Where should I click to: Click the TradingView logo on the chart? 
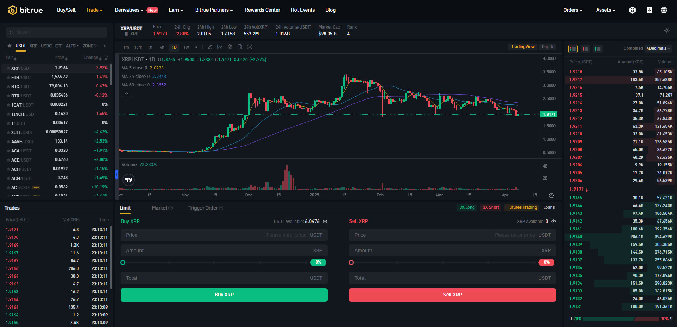pyautogui.click(x=128, y=180)
